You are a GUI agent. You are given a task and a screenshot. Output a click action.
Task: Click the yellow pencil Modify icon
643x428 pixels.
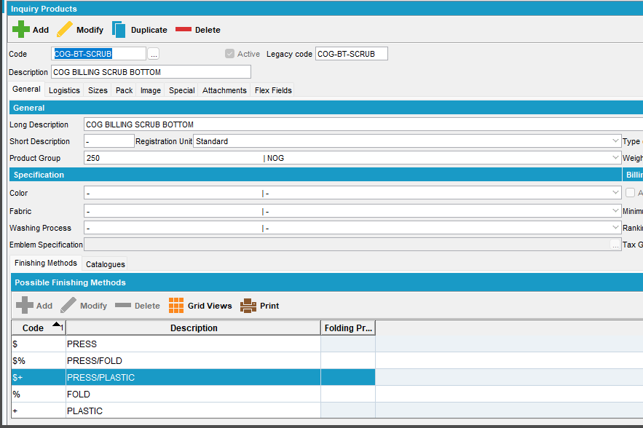[x=66, y=30]
